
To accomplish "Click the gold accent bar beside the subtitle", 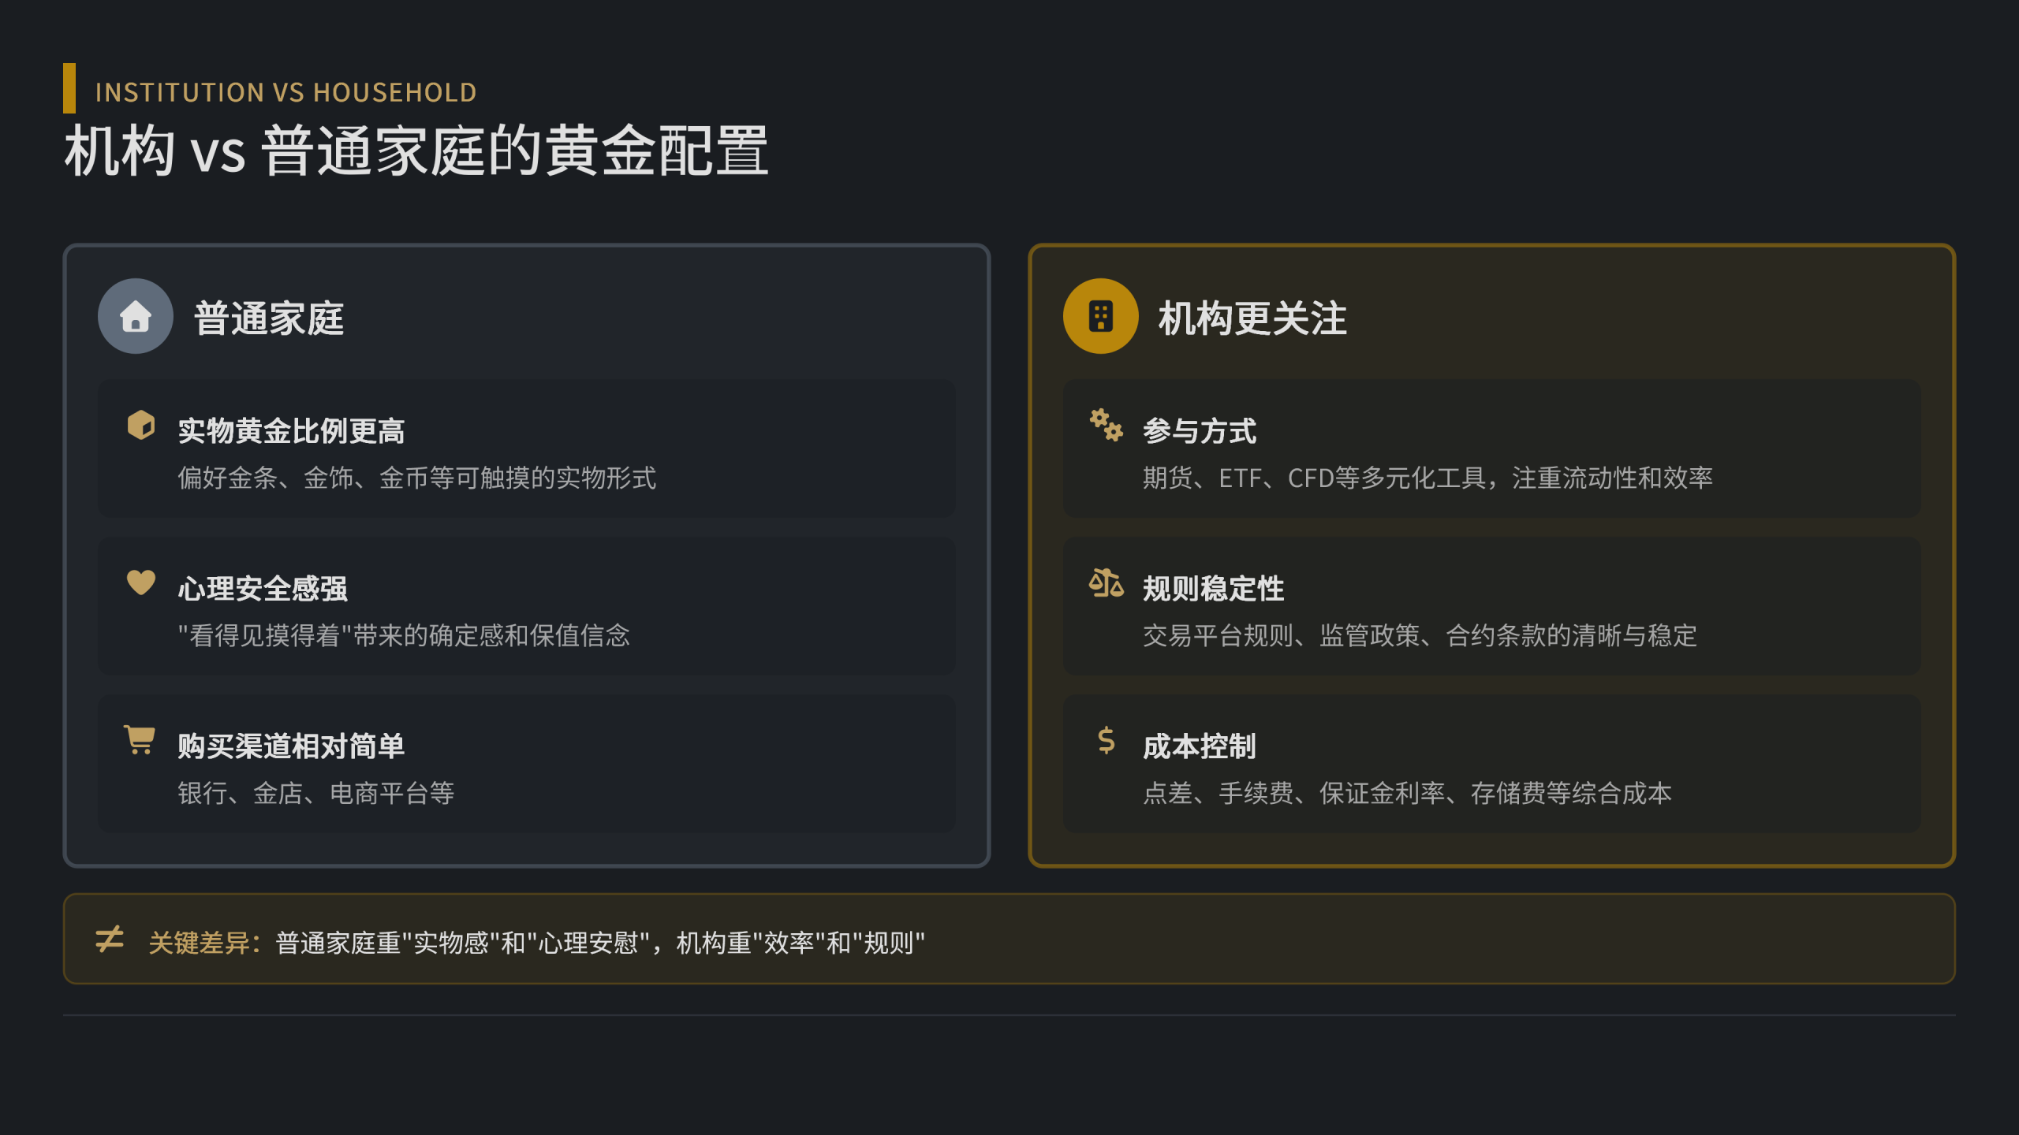I will (69, 87).
